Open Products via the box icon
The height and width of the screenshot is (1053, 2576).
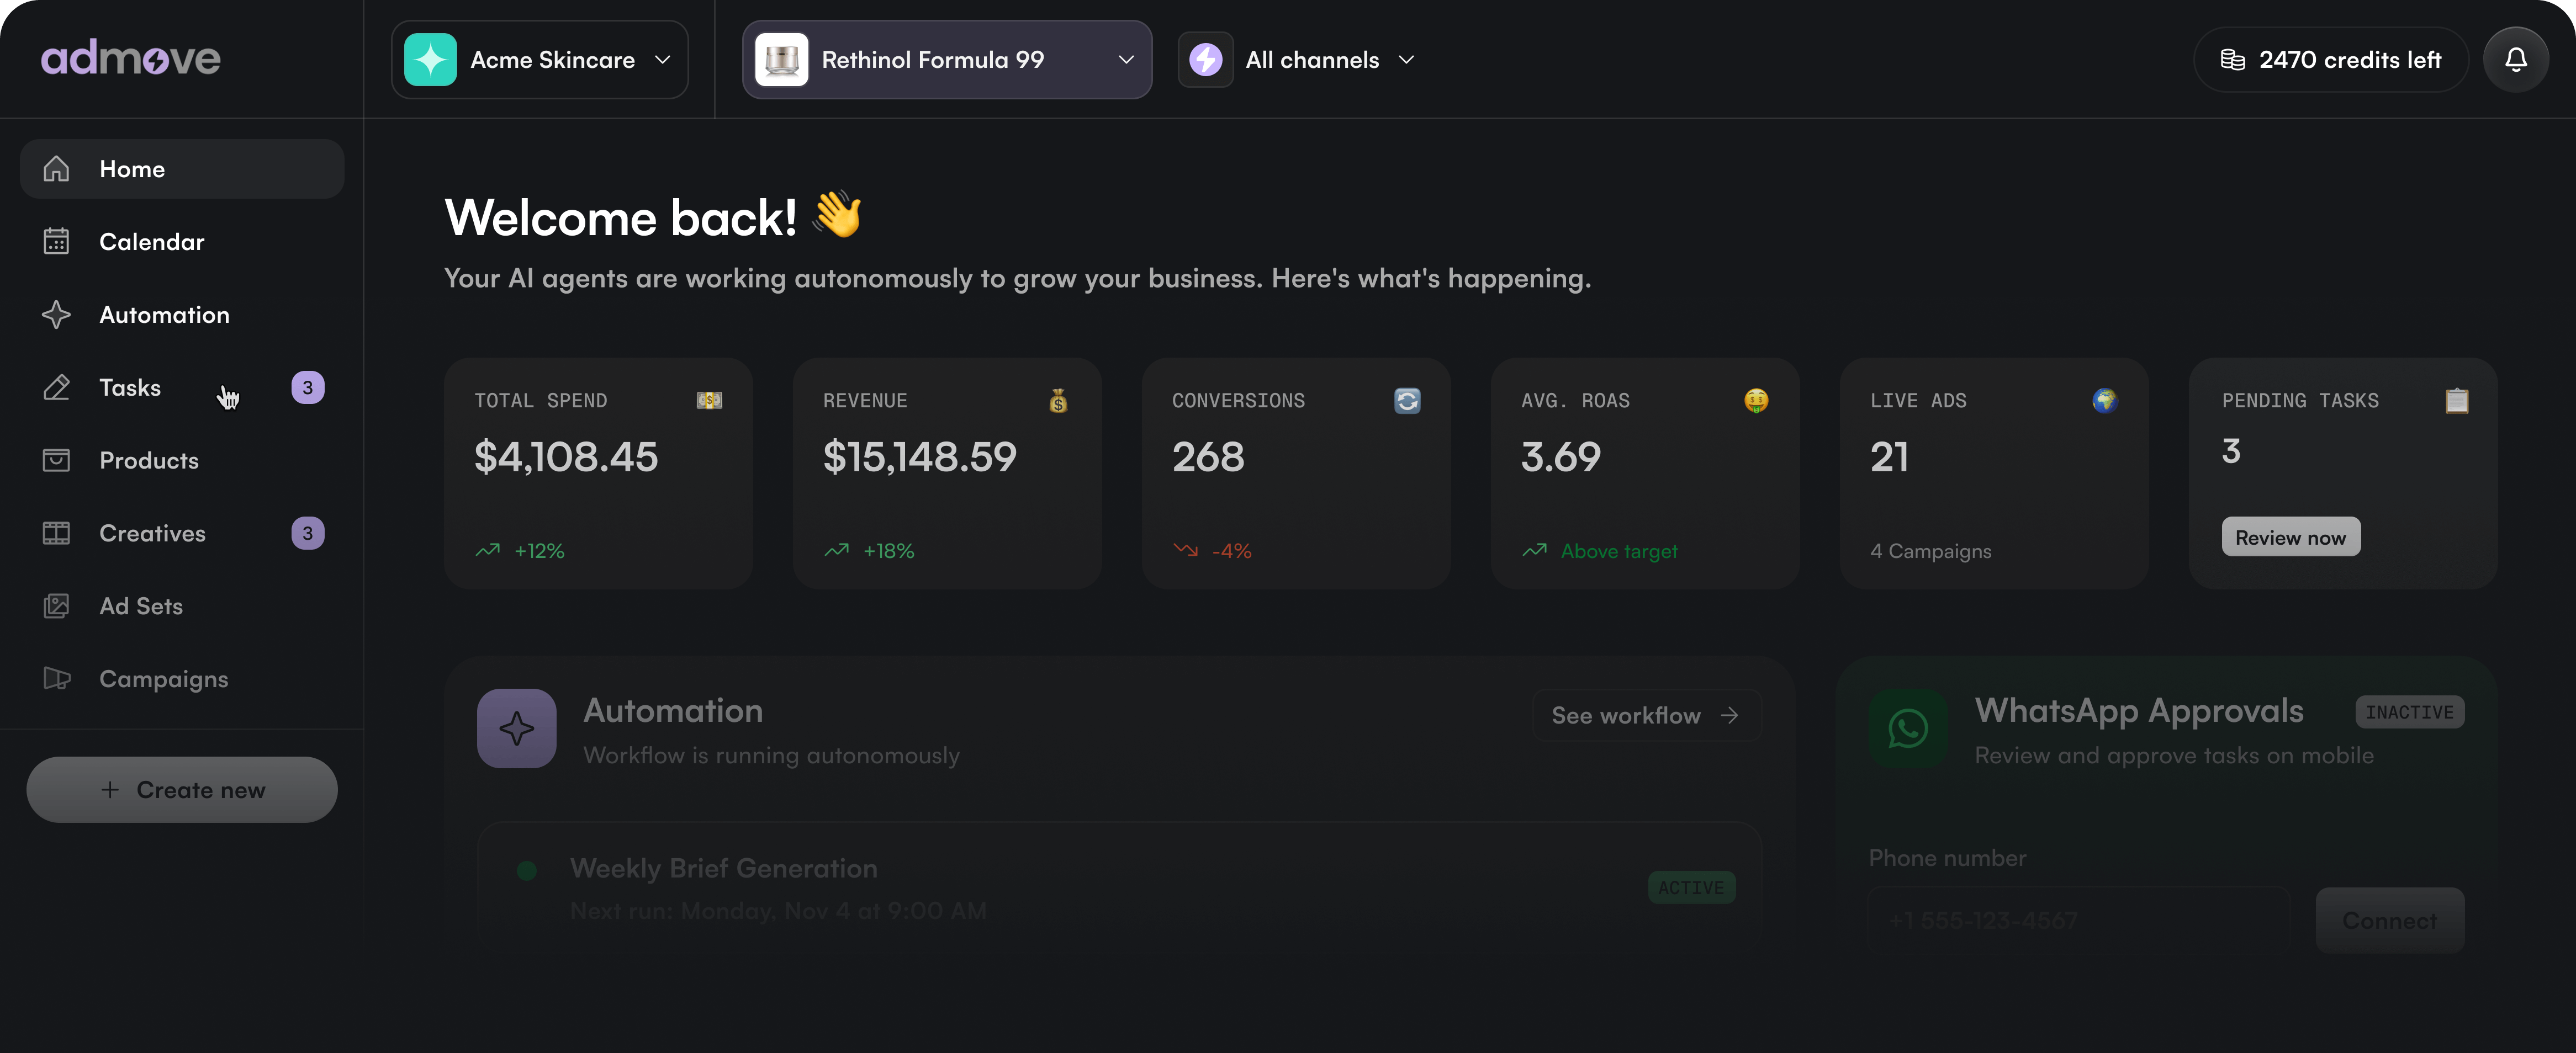coord(57,460)
